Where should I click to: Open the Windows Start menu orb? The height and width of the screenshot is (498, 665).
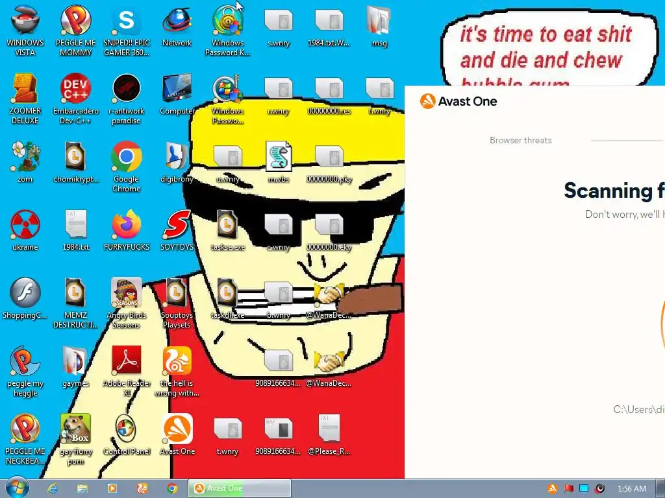pyautogui.click(x=17, y=488)
